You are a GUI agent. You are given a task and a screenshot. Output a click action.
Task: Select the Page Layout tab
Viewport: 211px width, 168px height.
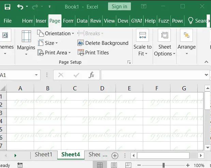55,21
